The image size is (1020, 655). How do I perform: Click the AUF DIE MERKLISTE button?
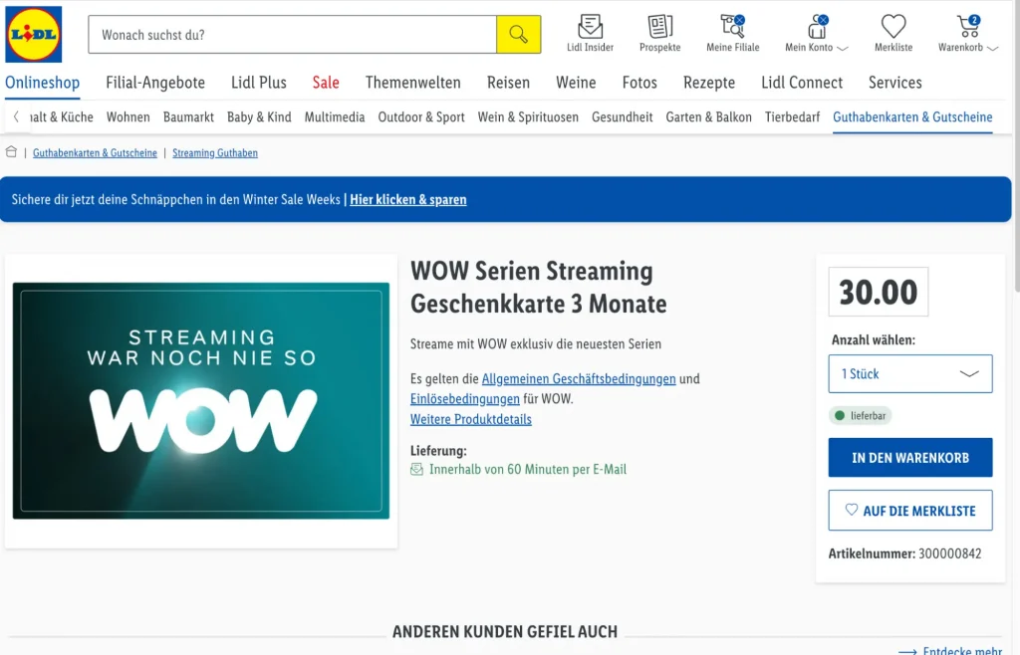[910, 511]
